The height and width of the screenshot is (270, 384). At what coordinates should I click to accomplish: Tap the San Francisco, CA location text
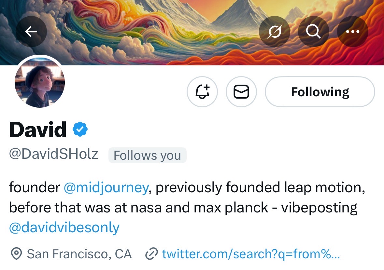[x=79, y=254]
